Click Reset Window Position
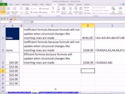Screen dimensions: 125x94 [101, 13]
